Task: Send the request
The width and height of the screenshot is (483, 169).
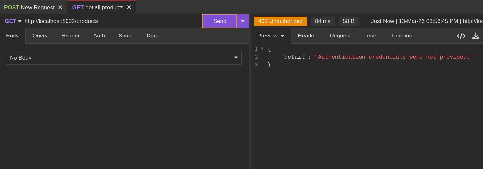Action: (220, 21)
